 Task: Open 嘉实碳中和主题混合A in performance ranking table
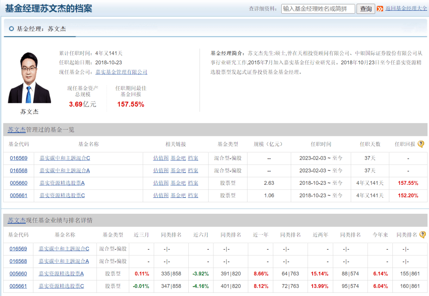(64, 261)
